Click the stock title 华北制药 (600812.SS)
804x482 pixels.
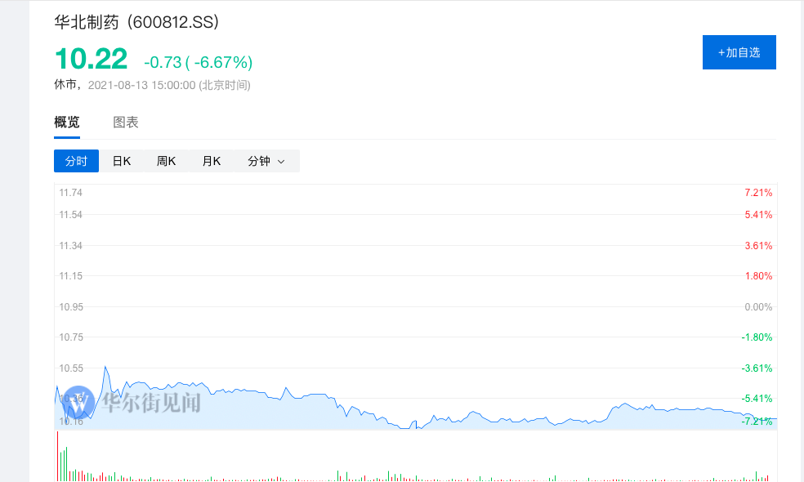[x=136, y=22]
